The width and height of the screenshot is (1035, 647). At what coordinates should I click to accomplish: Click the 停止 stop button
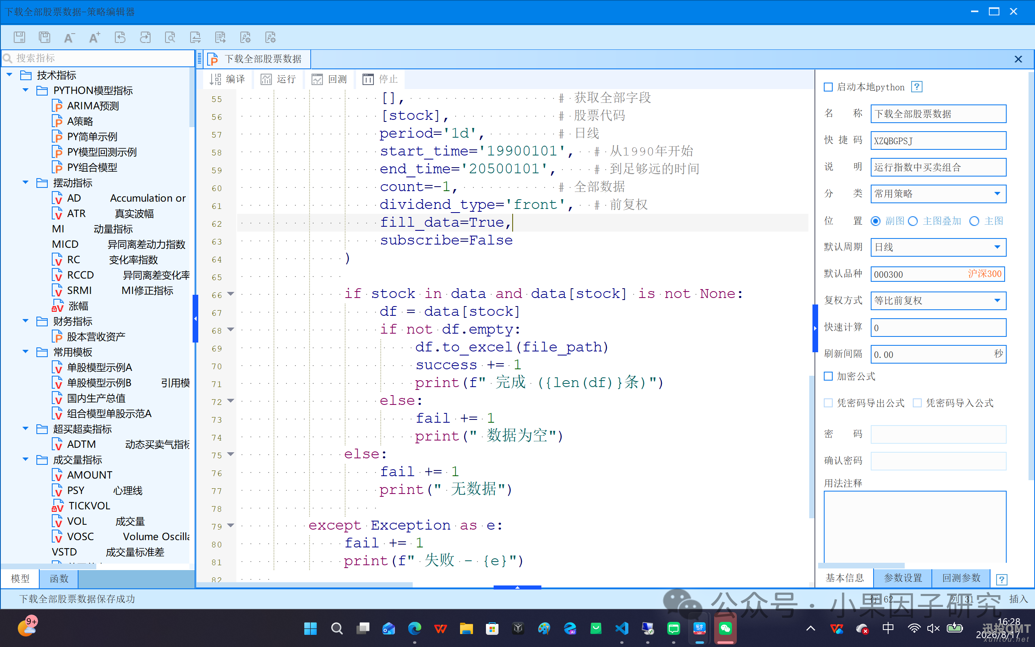[x=380, y=79]
